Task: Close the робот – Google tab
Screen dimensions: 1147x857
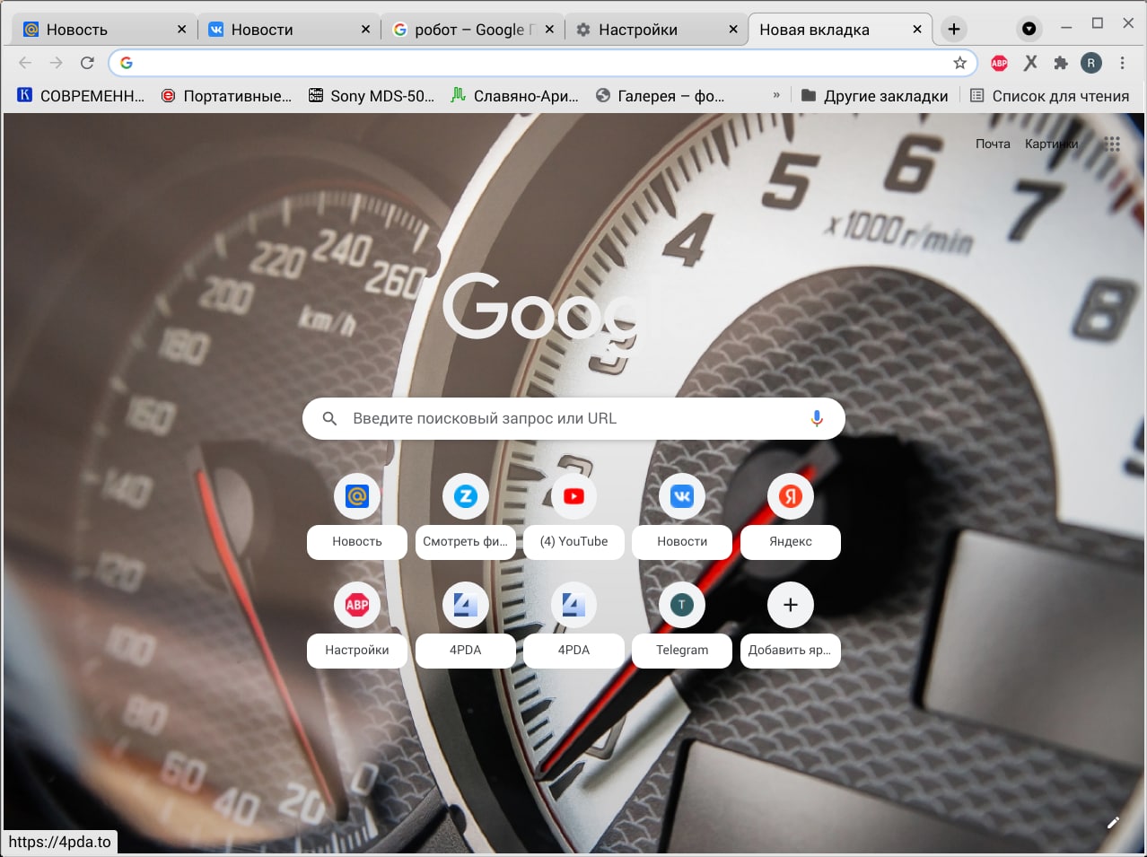Action: click(x=549, y=30)
